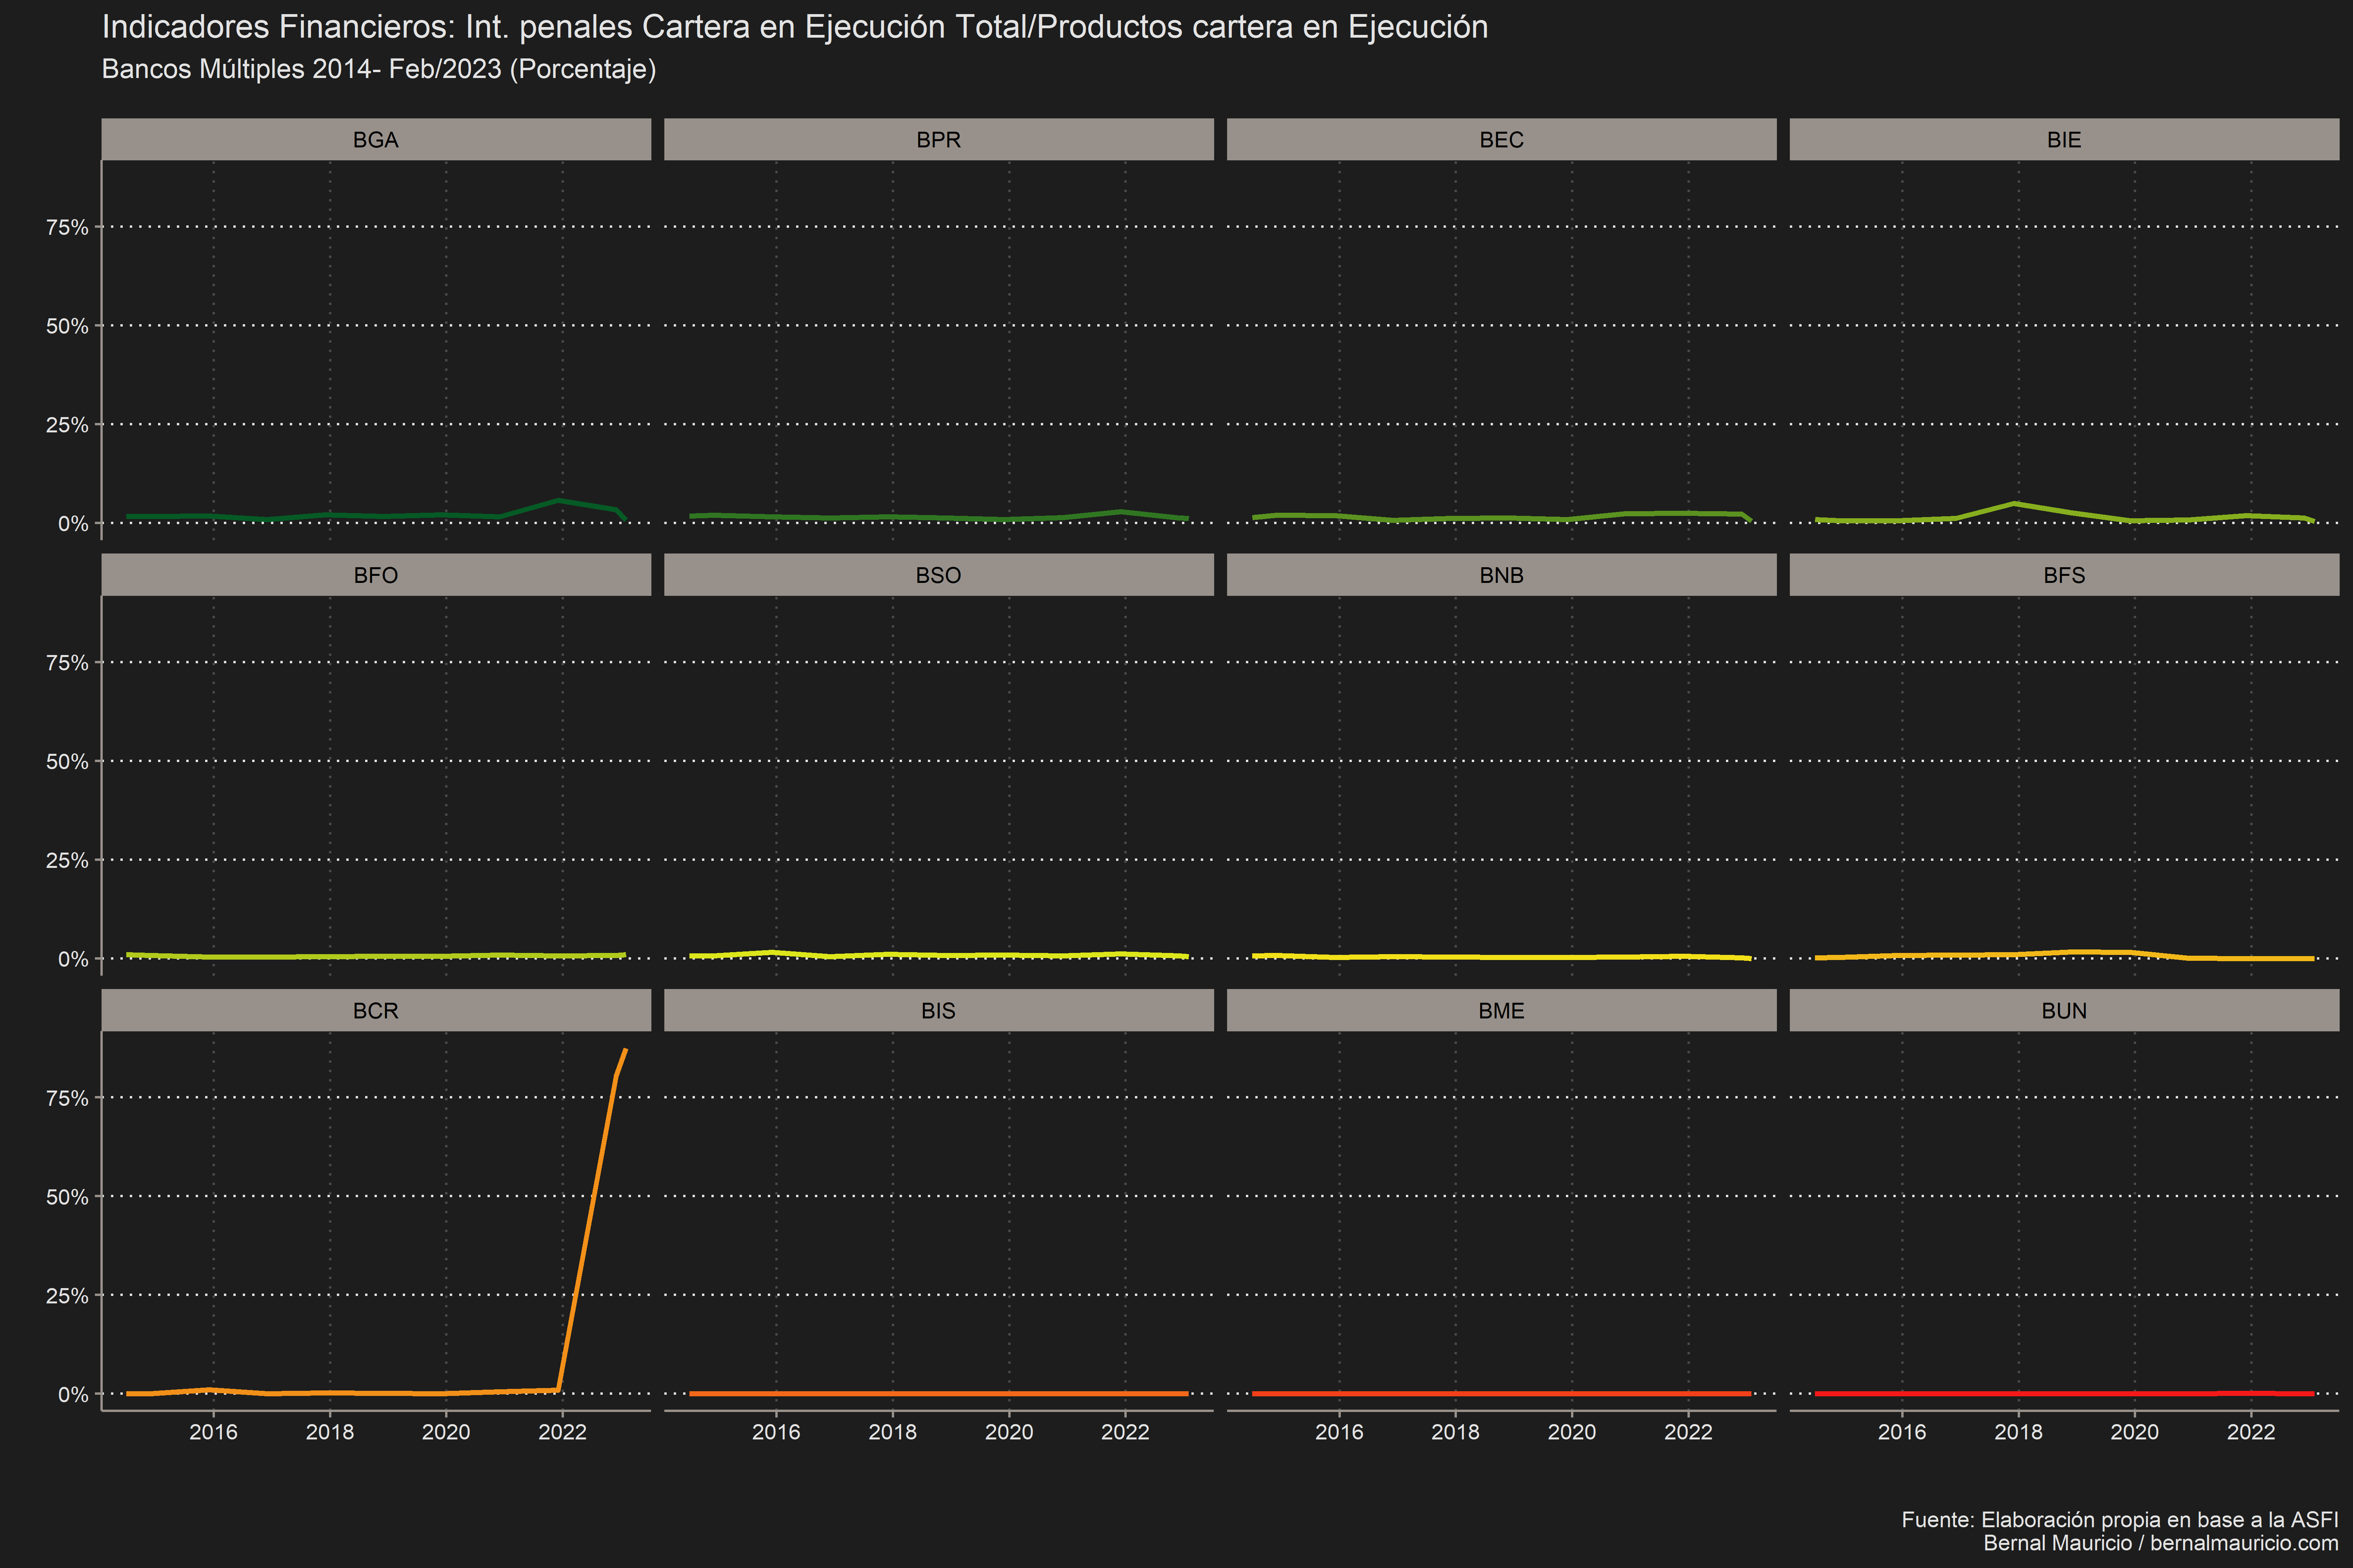
Task: Click the BME facet header
Action: (x=1502, y=1010)
